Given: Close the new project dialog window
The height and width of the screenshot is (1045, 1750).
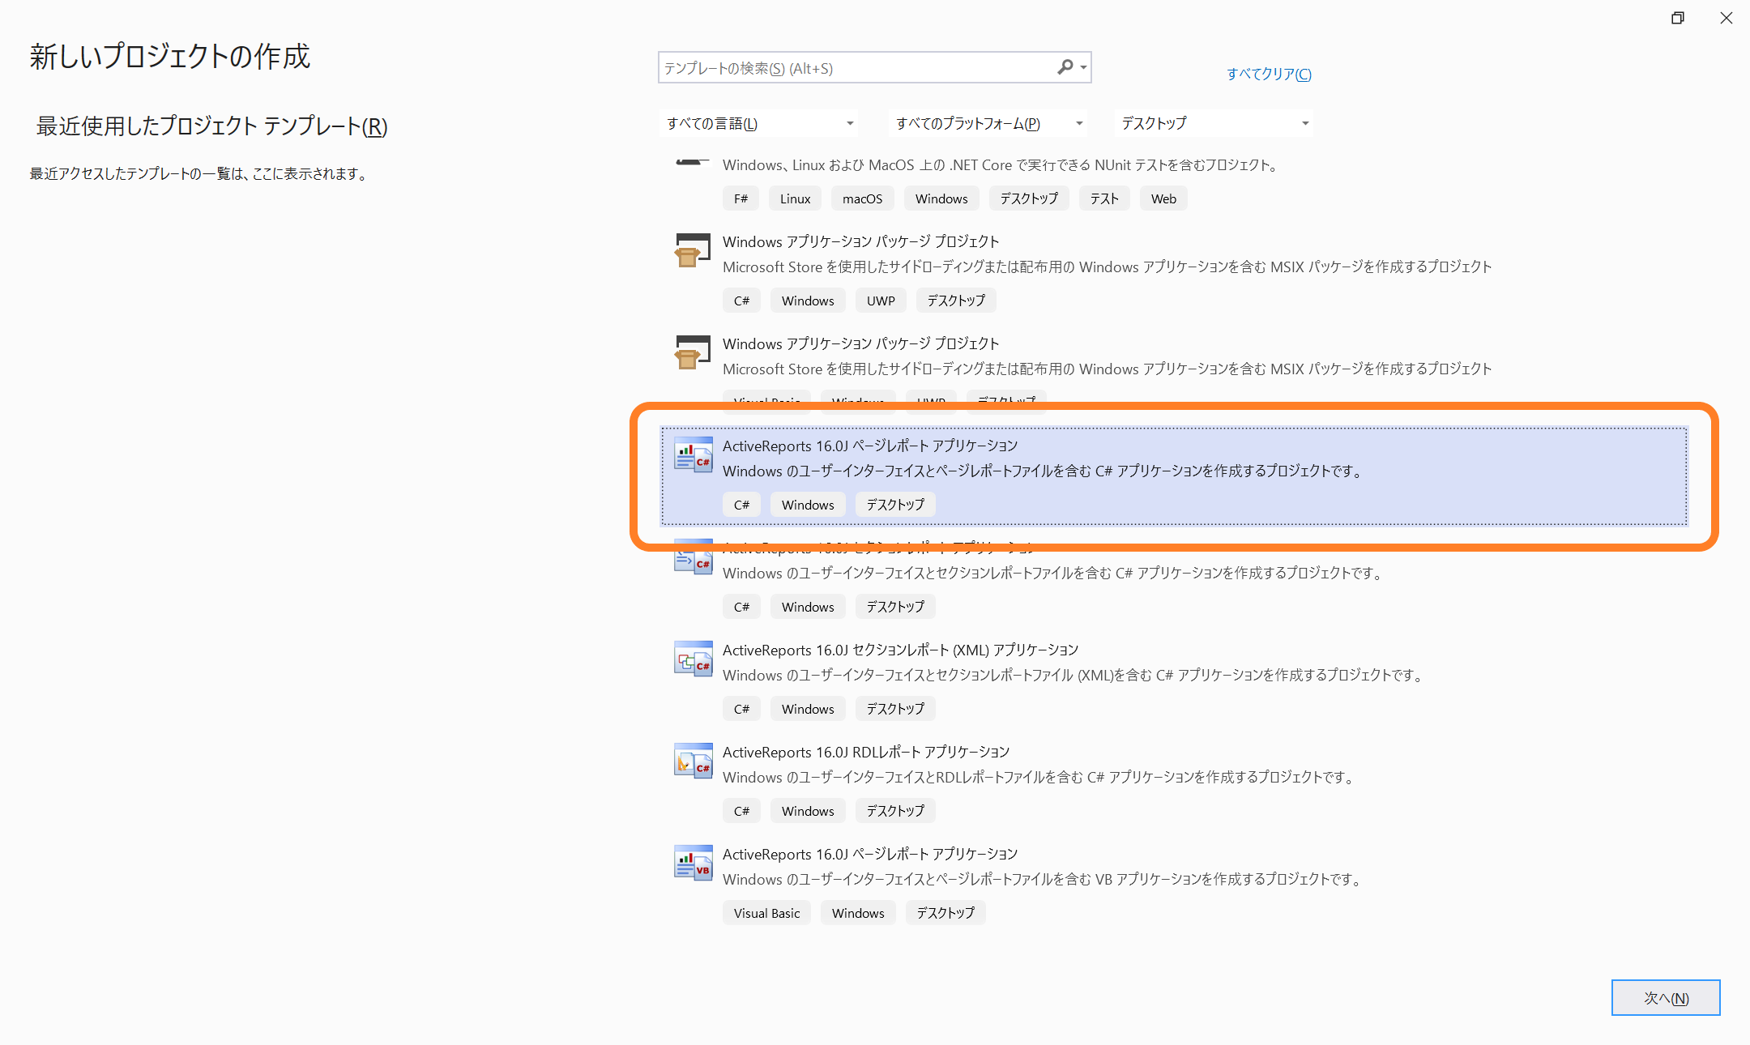Looking at the screenshot, I should click(1727, 18).
